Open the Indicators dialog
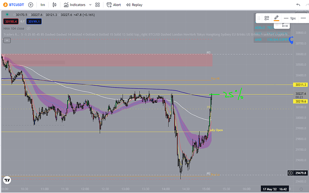The width and height of the screenshot is (309, 193). (75, 5)
